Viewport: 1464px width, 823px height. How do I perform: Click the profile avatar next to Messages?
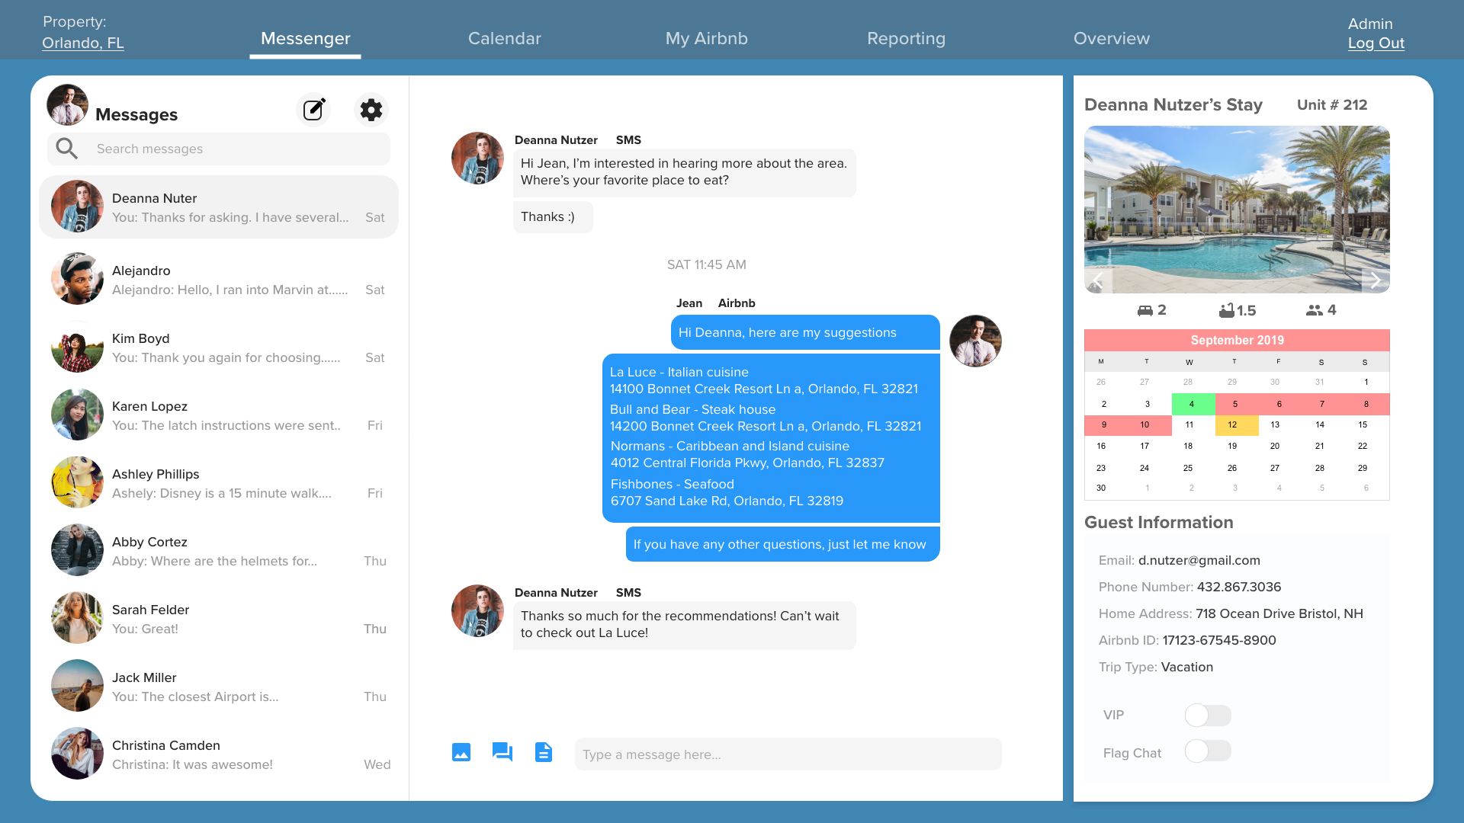coord(67,105)
